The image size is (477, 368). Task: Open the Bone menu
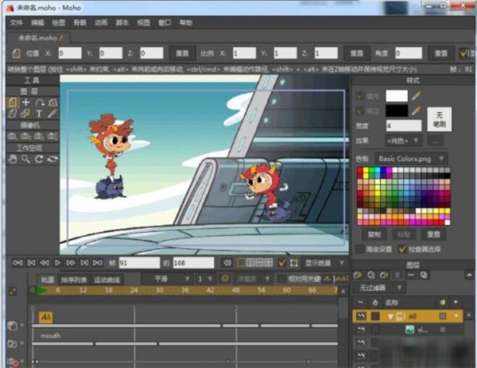coord(80,23)
